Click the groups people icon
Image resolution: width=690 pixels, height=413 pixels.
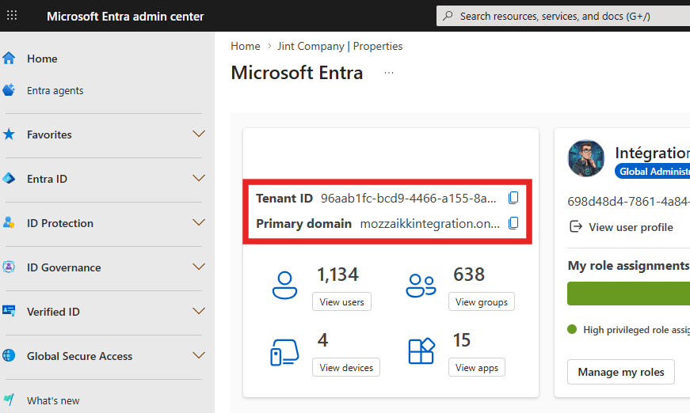[x=421, y=286]
